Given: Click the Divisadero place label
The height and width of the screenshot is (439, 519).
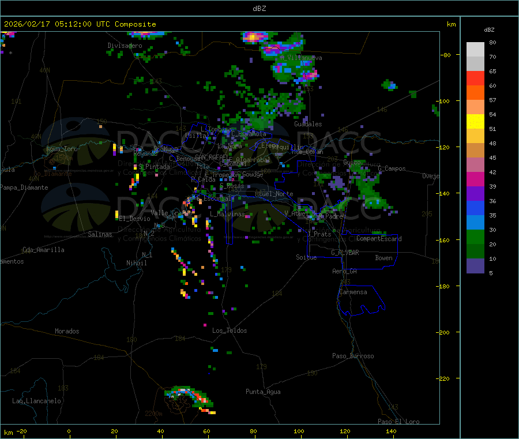Looking at the screenshot, I should tap(125, 46).
